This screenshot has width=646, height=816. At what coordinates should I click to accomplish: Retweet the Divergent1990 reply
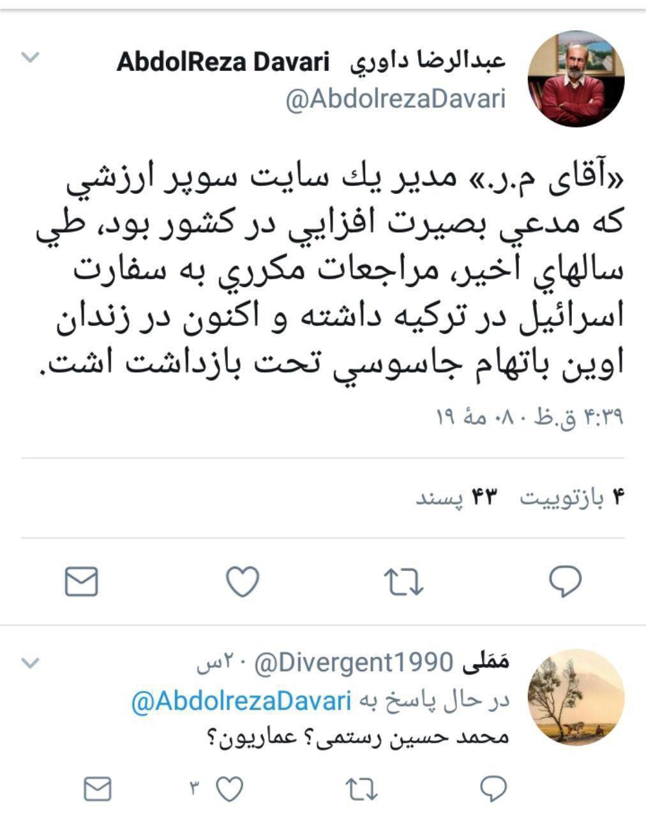click(361, 789)
